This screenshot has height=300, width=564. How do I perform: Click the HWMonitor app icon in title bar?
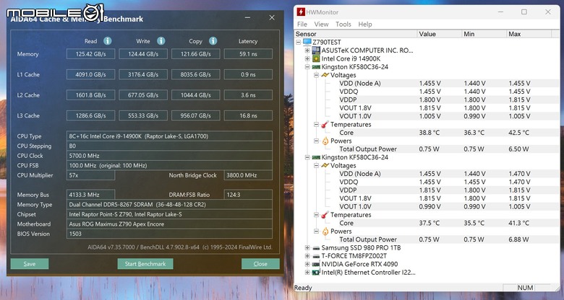pos(300,12)
